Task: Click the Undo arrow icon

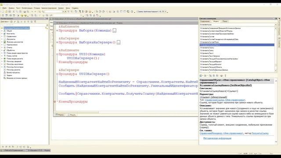Action: tap(32, 12)
